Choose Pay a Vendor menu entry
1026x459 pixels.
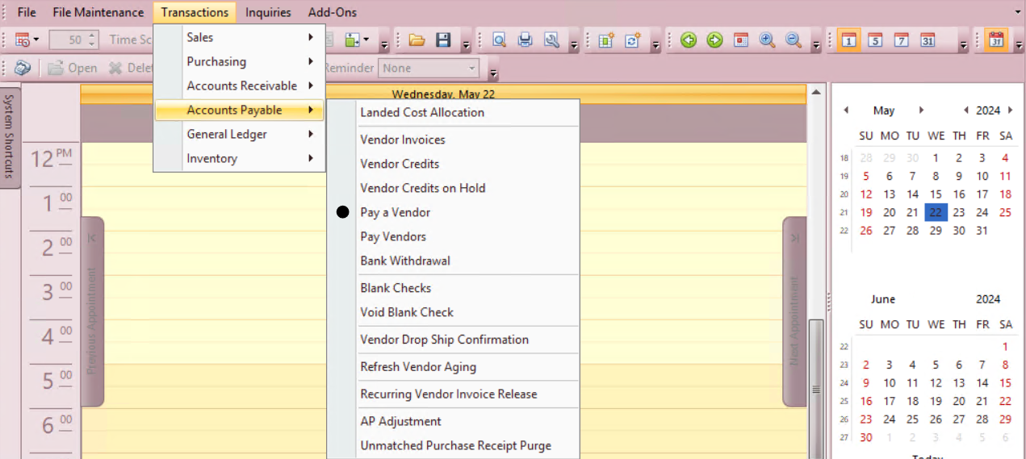pyautogui.click(x=395, y=212)
